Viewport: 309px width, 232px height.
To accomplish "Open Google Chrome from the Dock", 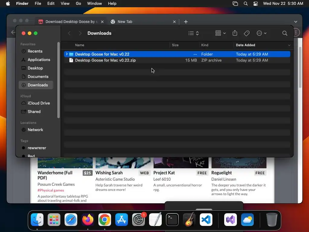I will (x=105, y=220).
